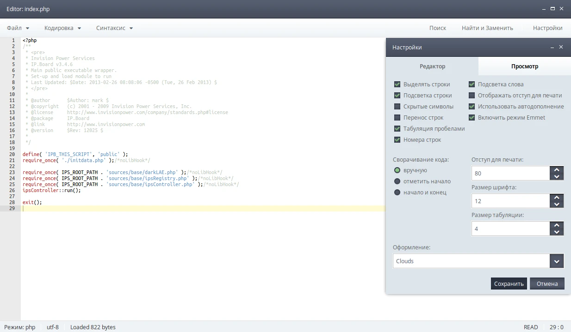Viewport: 571px width, 332px height.
Task: Decrease the Размер шрифта value
Action: (557, 205)
